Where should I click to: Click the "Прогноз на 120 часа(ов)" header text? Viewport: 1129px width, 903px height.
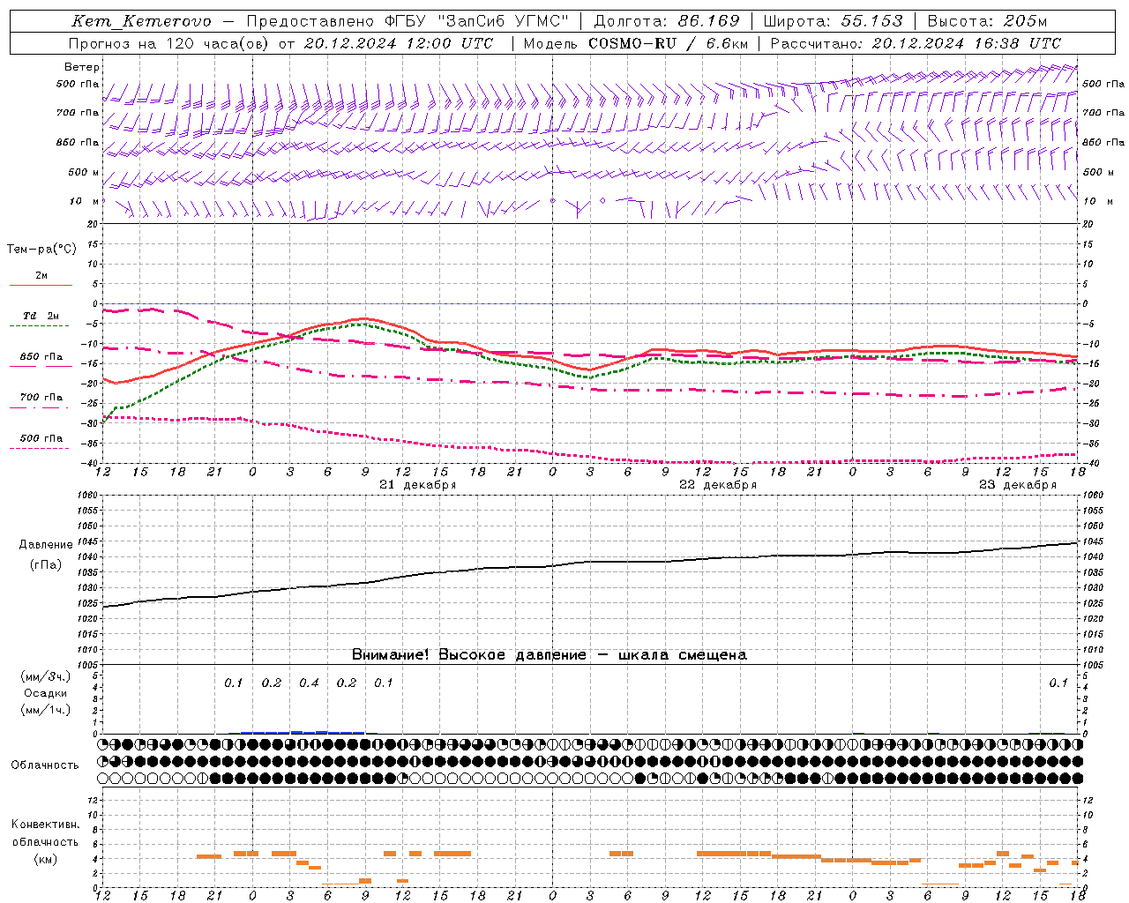click(x=169, y=43)
